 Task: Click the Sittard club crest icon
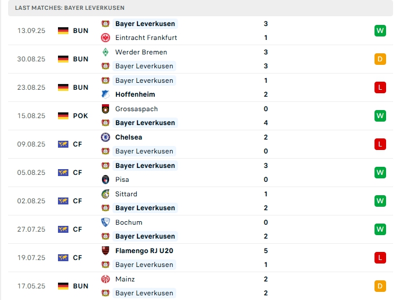106,194
